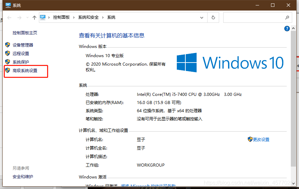Screen dimensions: 299x189
Task: Click the search magnifier icon
Action: tap(287, 18)
